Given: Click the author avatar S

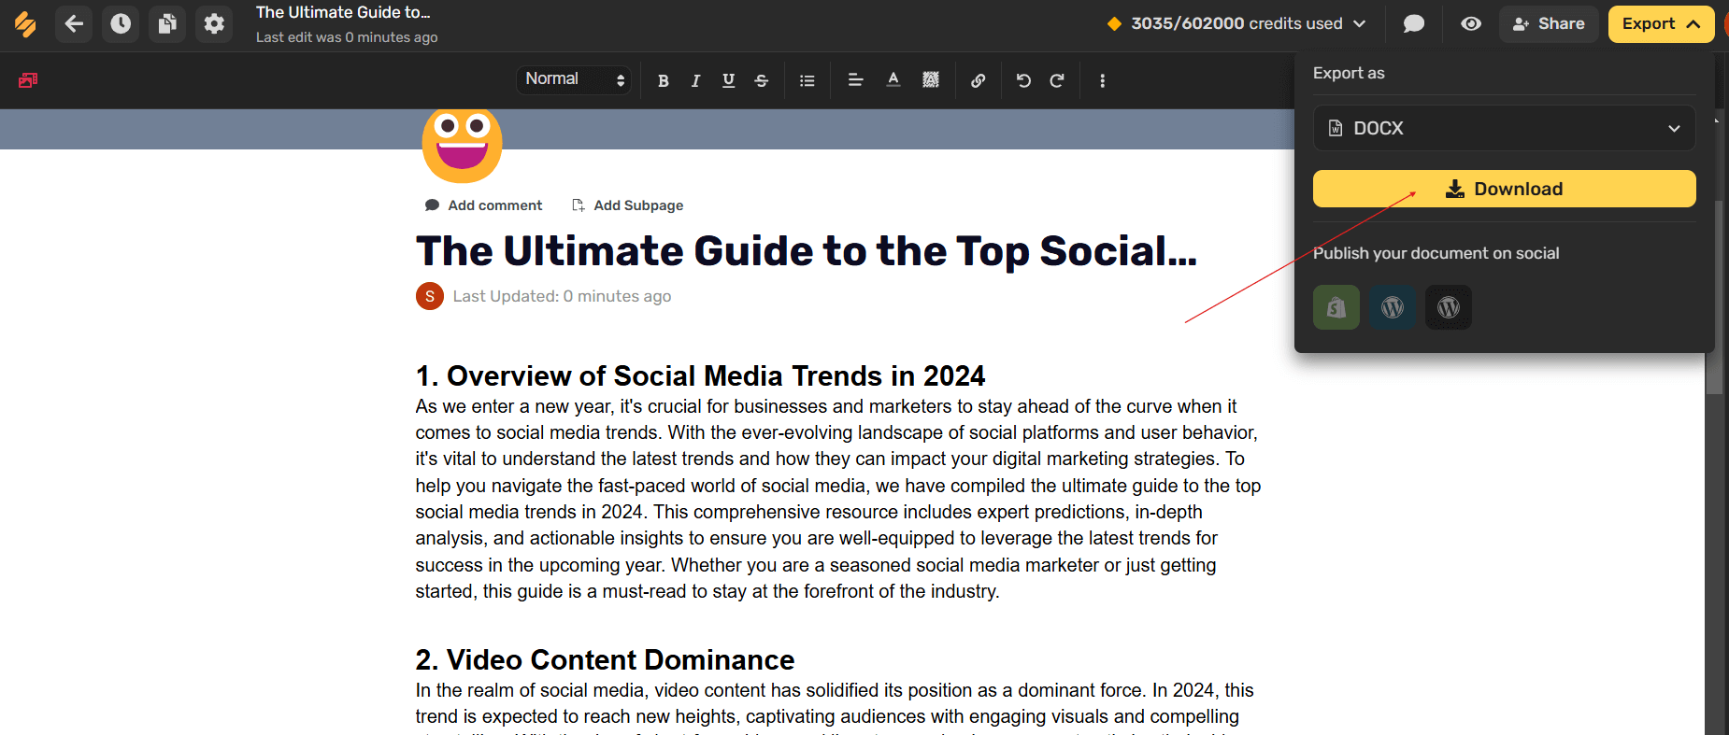Looking at the screenshot, I should coord(430,296).
